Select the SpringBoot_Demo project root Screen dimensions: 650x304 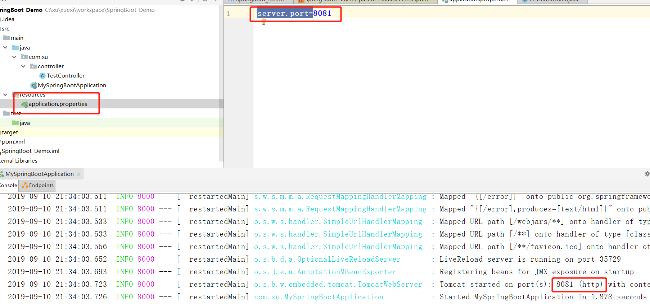(21, 10)
